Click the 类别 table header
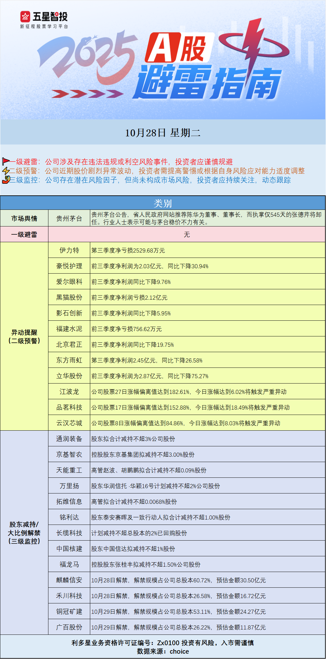The height and width of the screenshot is (659, 326). [x=163, y=203]
